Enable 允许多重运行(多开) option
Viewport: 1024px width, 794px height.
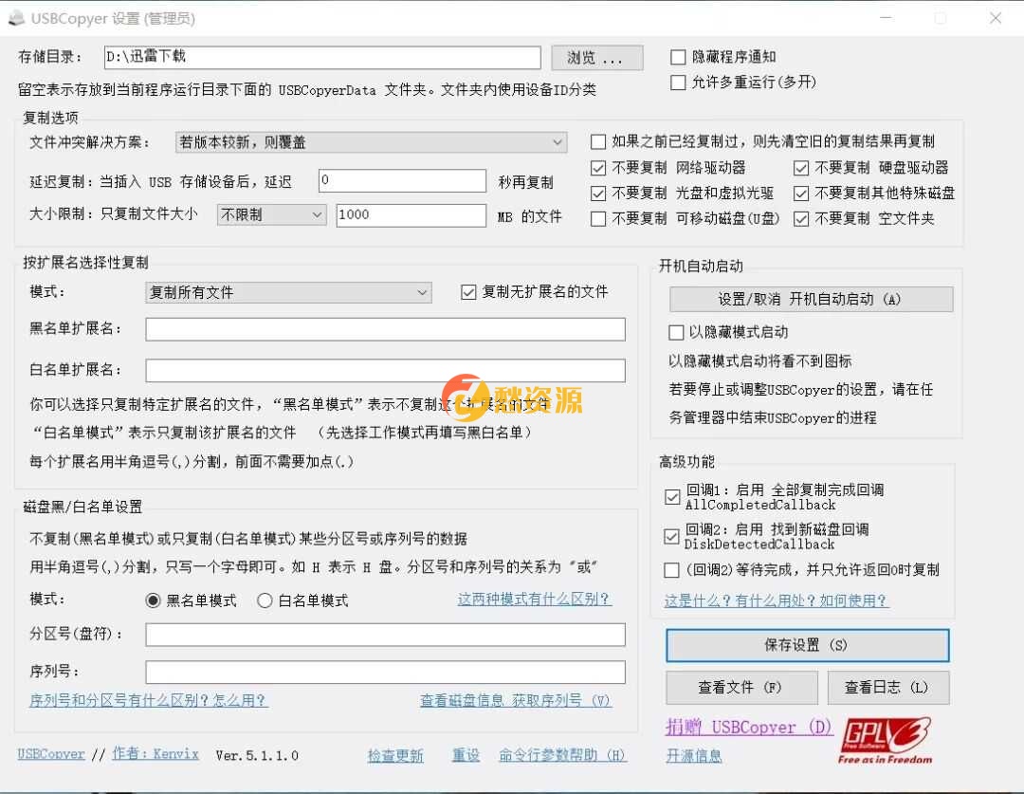click(x=678, y=83)
